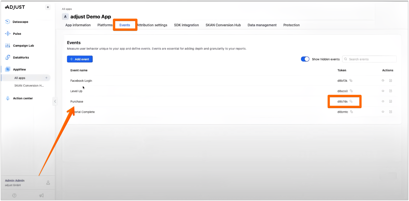Hide the Tutorial Complete event

383,112
